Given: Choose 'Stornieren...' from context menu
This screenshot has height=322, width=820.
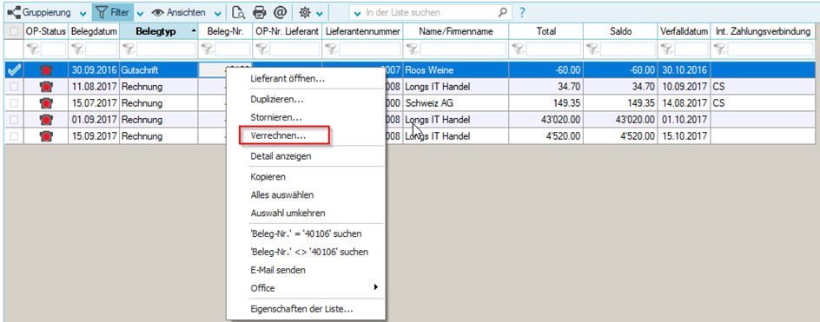Looking at the screenshot, I should coord(306,118).
